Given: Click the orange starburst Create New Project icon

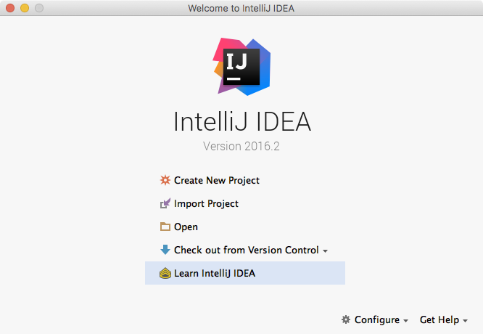Looking at the screenshot, I should 165,180.
